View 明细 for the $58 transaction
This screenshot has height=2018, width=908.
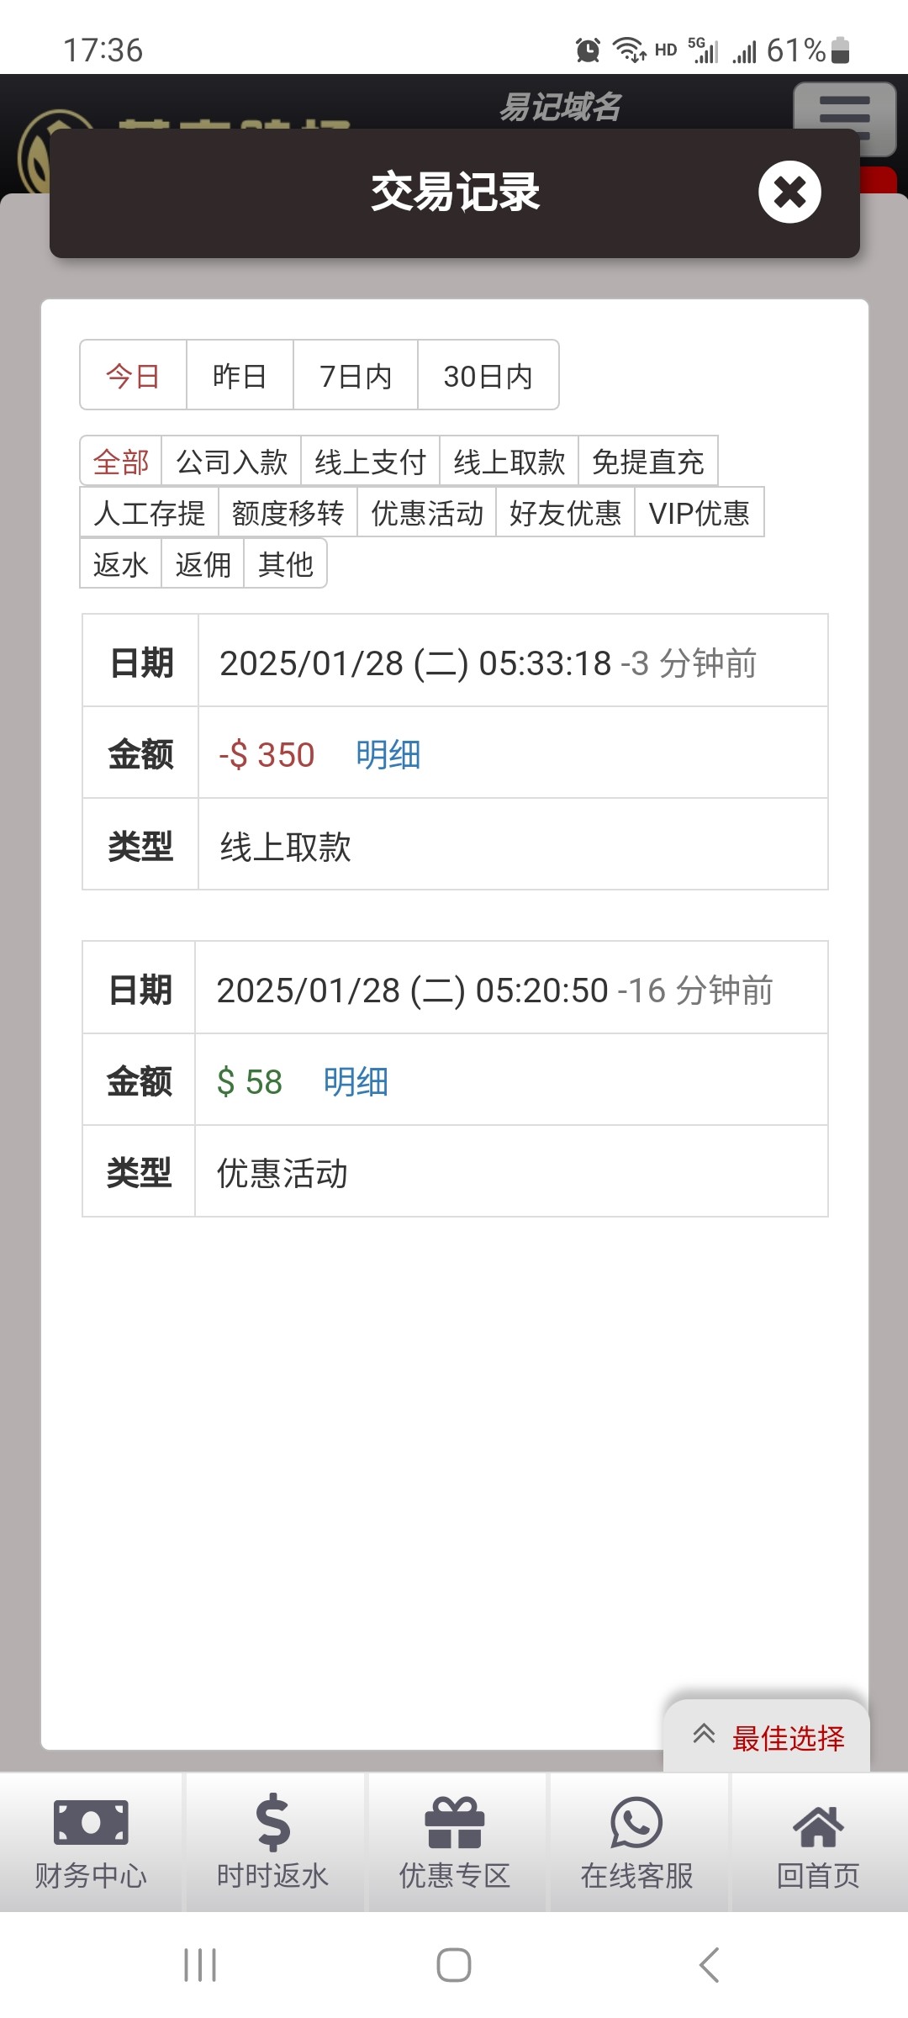tap(356, 1081)
